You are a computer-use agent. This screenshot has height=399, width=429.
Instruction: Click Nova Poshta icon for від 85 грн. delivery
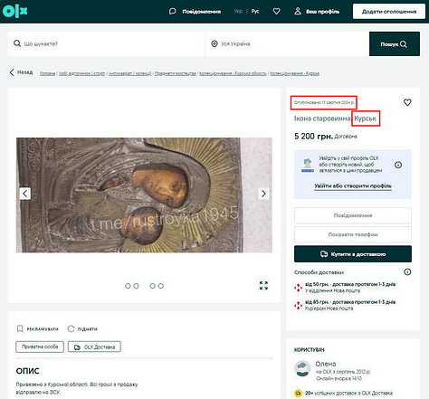coord(298,306)
